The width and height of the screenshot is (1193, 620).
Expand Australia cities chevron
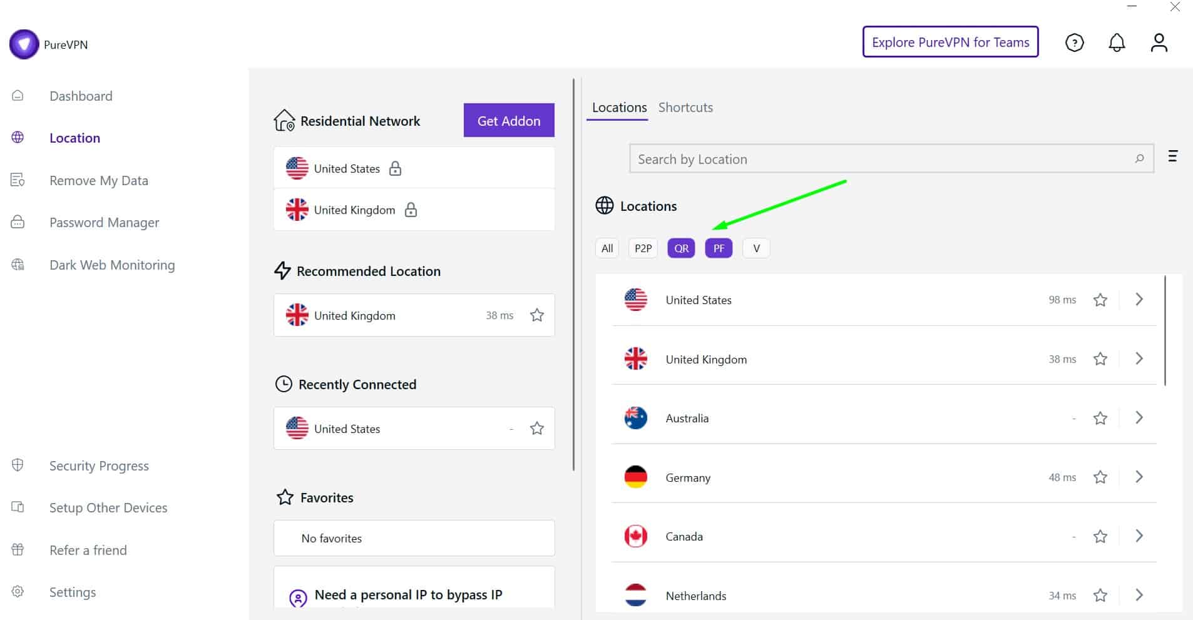pos(1139,417)
